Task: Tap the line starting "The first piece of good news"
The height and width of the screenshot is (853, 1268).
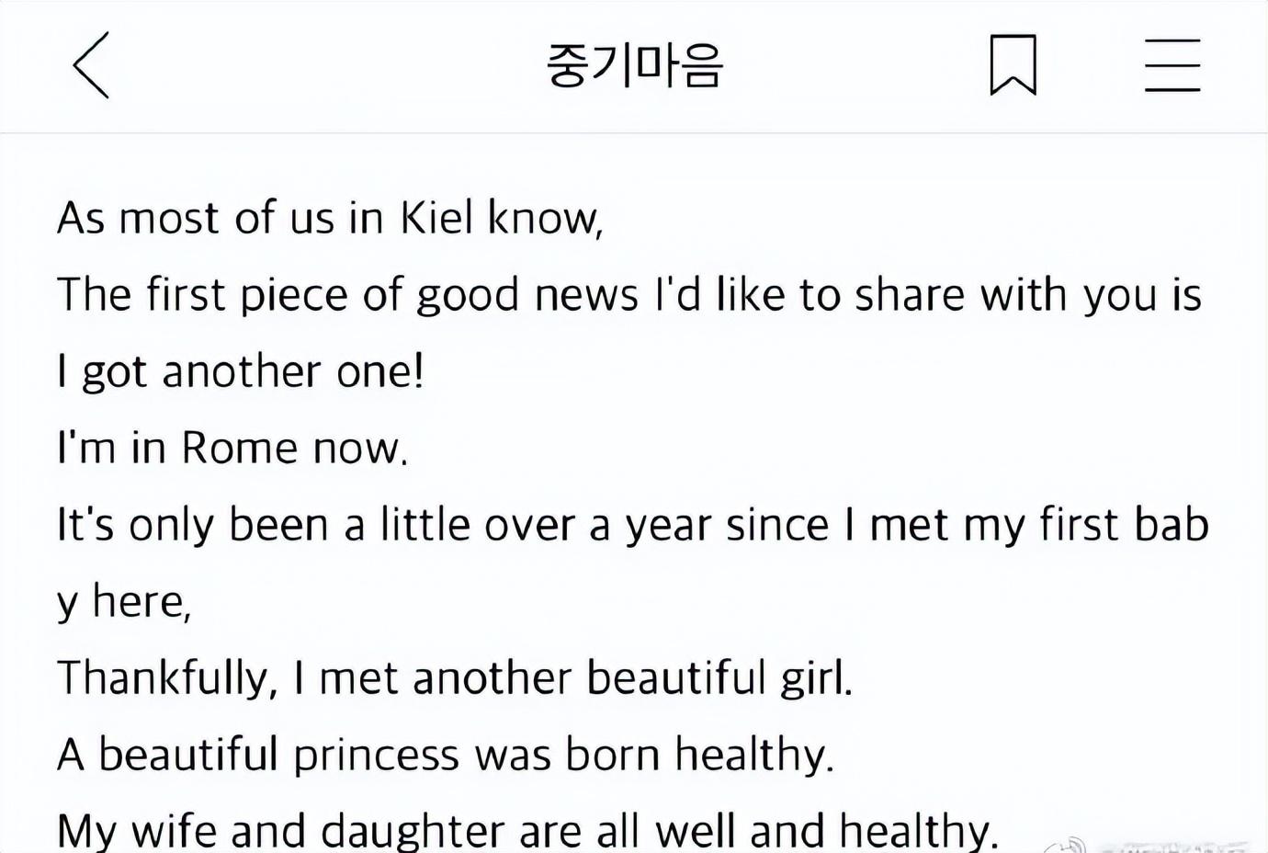Action: tap(628, 296)
